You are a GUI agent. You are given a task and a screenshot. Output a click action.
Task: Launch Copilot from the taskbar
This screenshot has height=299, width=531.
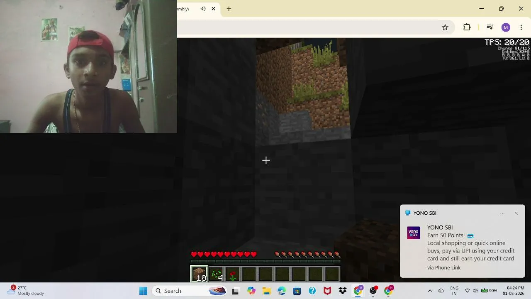coord(251,291)
